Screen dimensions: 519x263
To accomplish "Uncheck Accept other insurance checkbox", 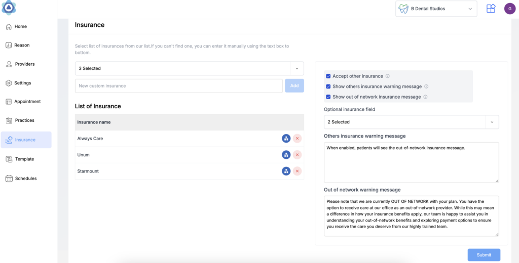I will pyautogui.click(x=328, y=76).
